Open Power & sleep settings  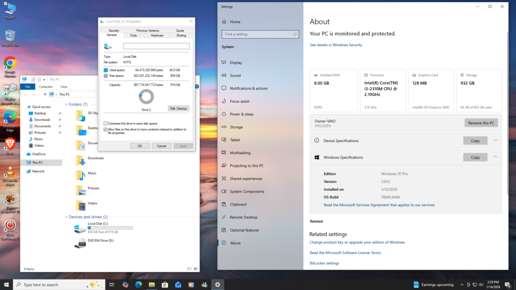(240, 114)
